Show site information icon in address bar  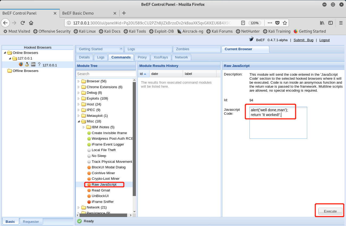(x=69, y=23)
